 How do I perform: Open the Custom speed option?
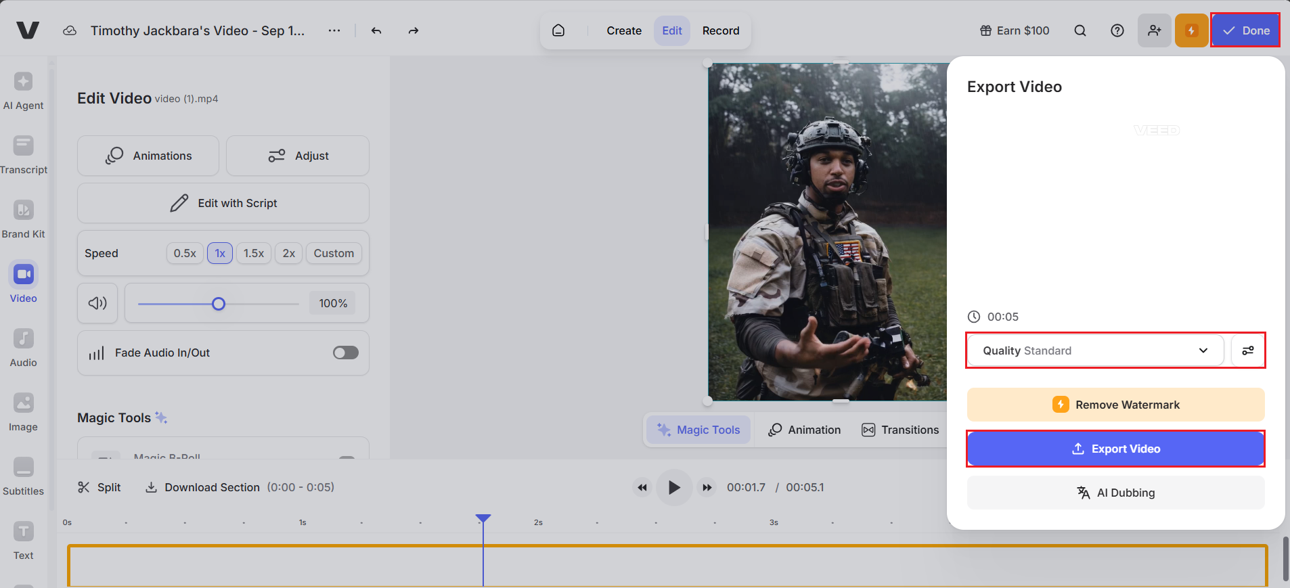pos(334,253)
